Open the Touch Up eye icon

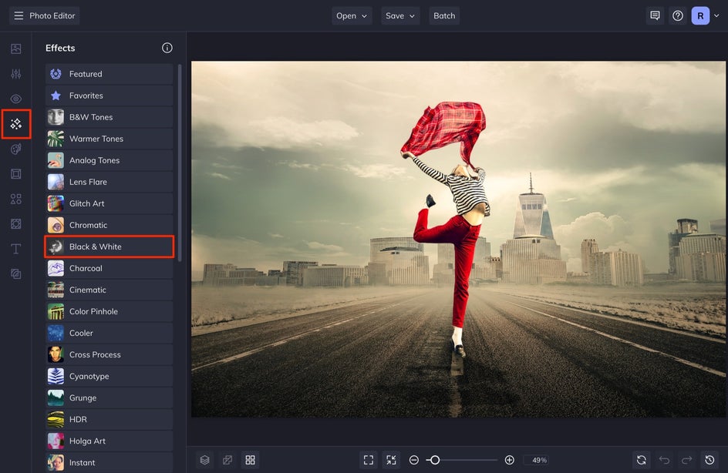15,99
